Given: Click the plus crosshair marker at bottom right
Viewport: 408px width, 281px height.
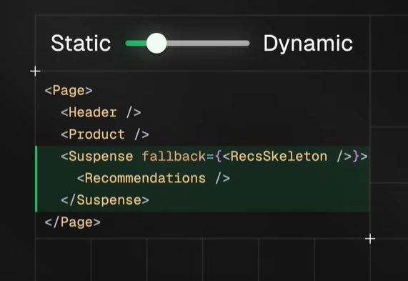Looking at the screenshot, I should click(x=370, y=239).
